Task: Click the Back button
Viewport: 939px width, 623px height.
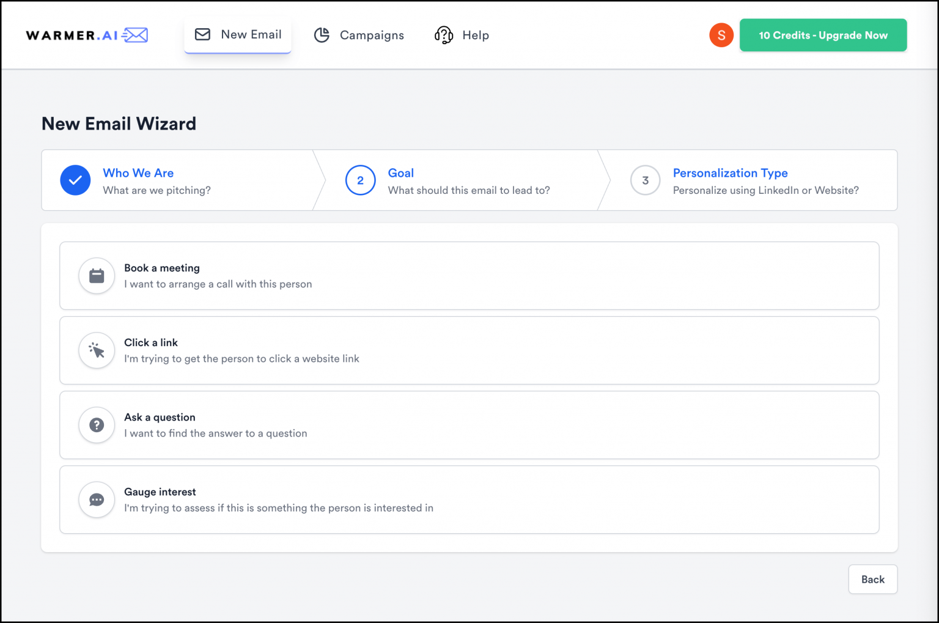Action: (872, 579)
